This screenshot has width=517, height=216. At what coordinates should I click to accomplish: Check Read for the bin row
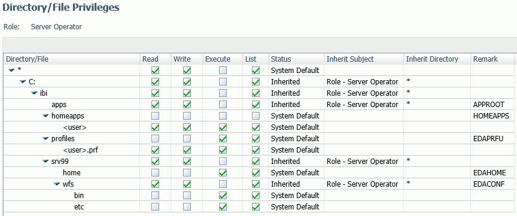click(155, 195)
